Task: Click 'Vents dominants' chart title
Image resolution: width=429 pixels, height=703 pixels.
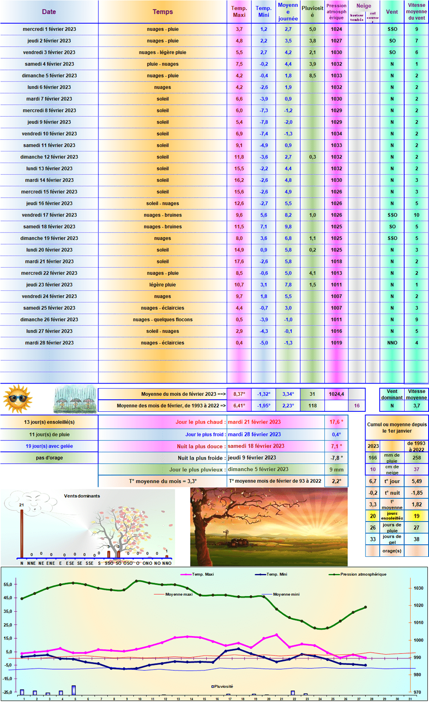Action: (x=82, y=496)
